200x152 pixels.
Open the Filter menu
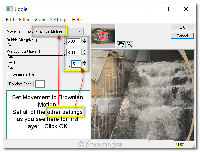25,20
